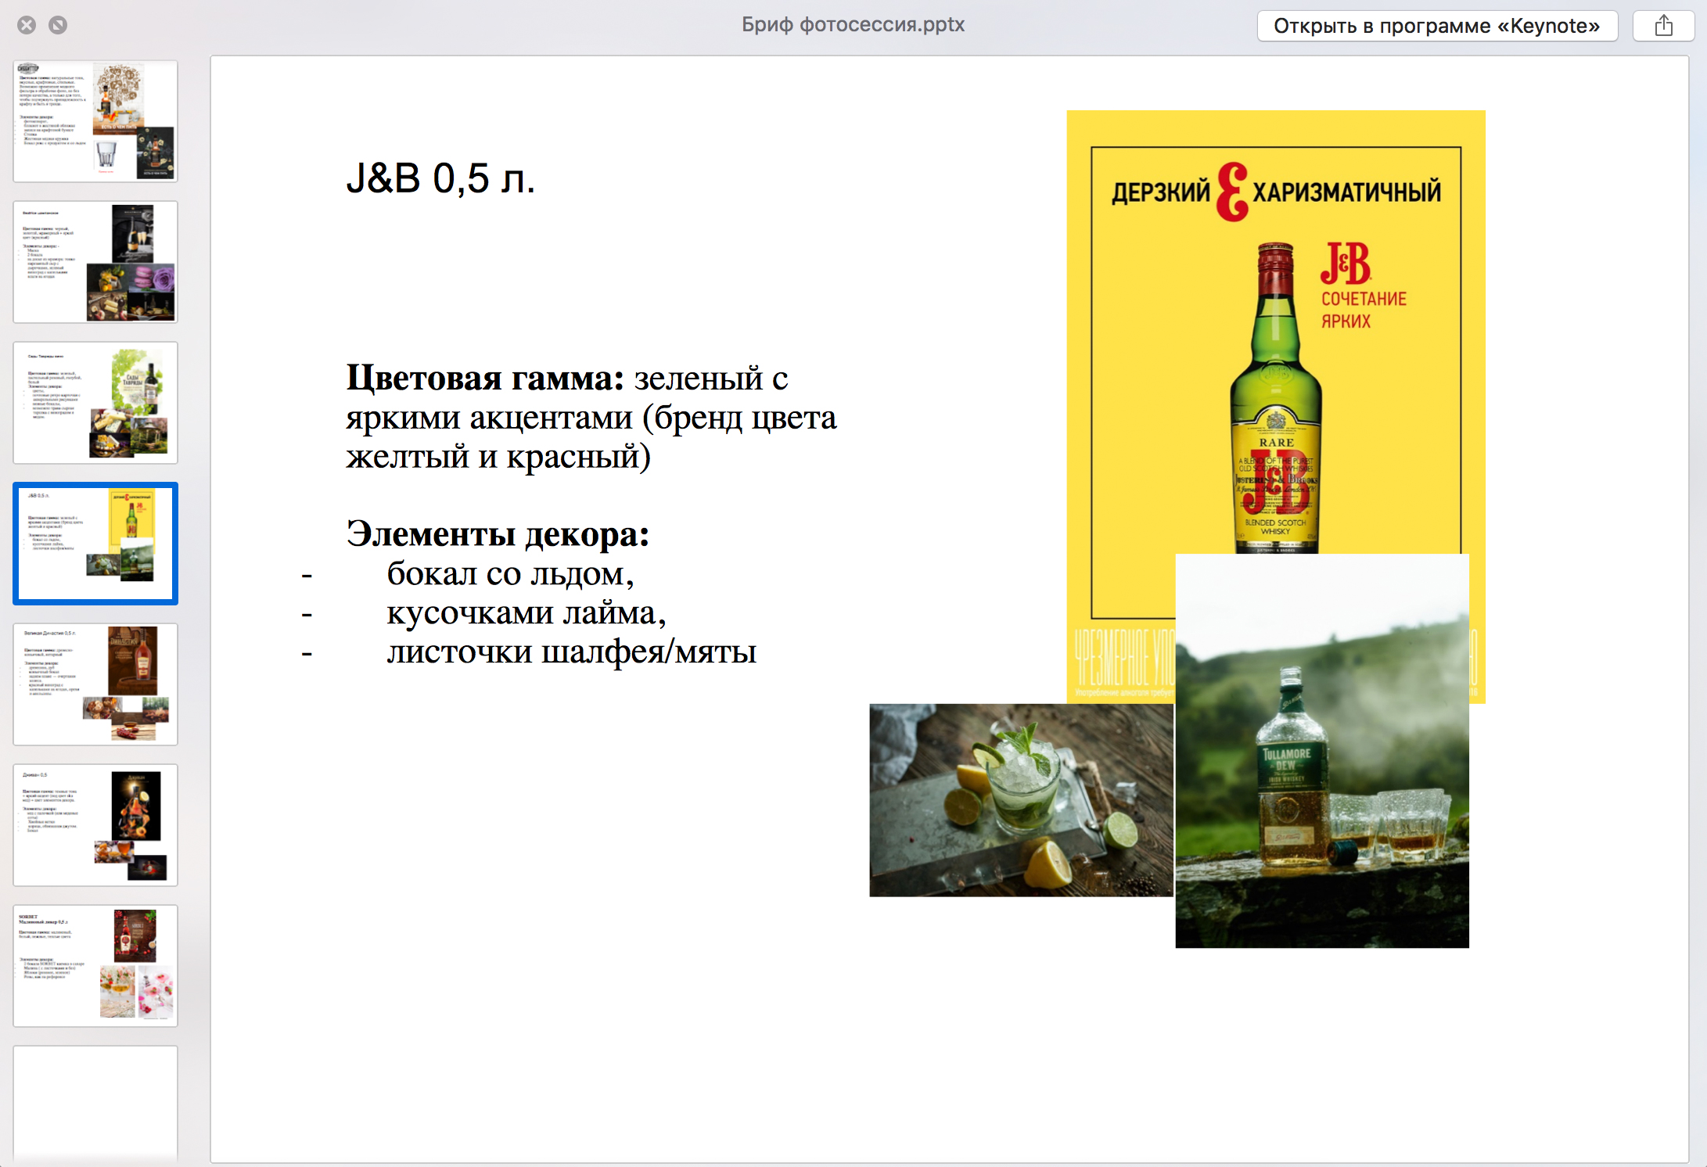The height and width of the screenshot is (1167, 1707).
Task: Select the first slide thumbnail with the glass image
Action: pyautogui.click(x=95, y=121)
